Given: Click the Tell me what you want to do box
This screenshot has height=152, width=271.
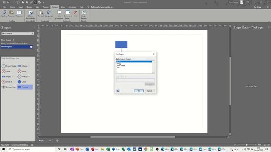Looking at the screenshot, I should click(x=102, y=7).
